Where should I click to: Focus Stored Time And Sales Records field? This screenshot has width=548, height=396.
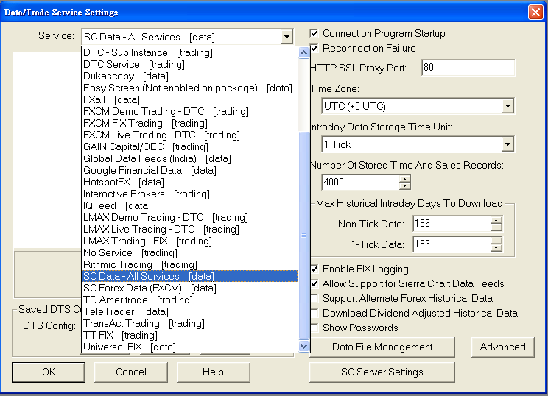coord(360,183)
